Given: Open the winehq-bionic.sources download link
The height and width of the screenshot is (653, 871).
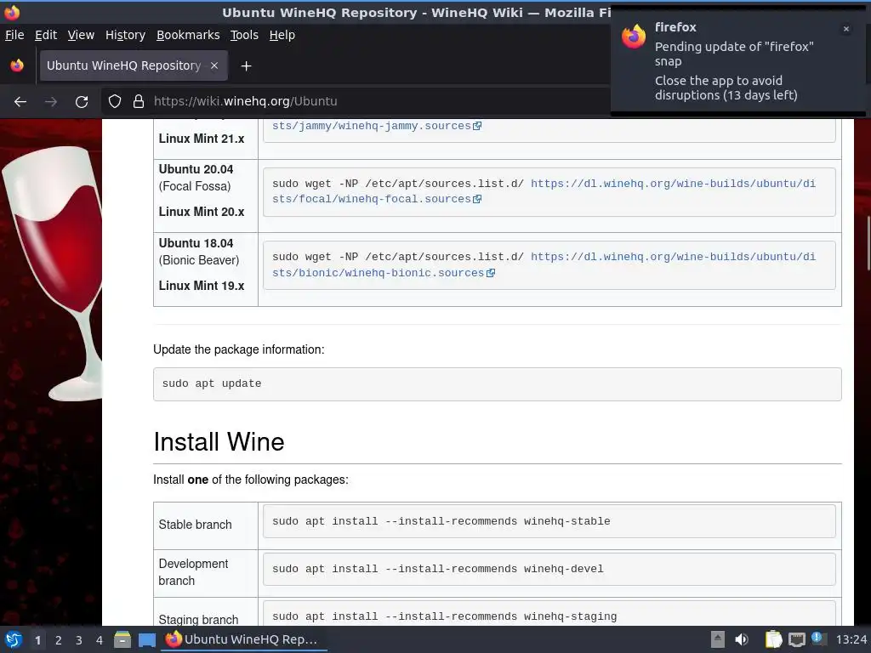Looking at the screenshot, I should pos(544,265).
